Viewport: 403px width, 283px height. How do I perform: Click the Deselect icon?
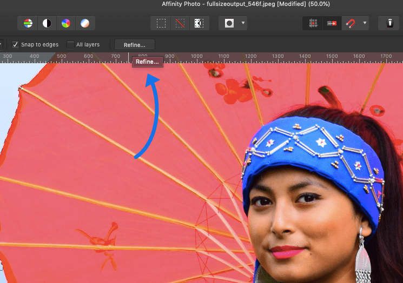click(x=180, y=23)
